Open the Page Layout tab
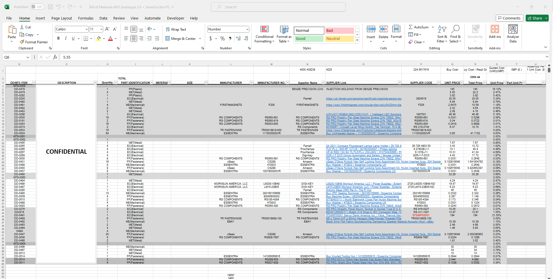 62,18
